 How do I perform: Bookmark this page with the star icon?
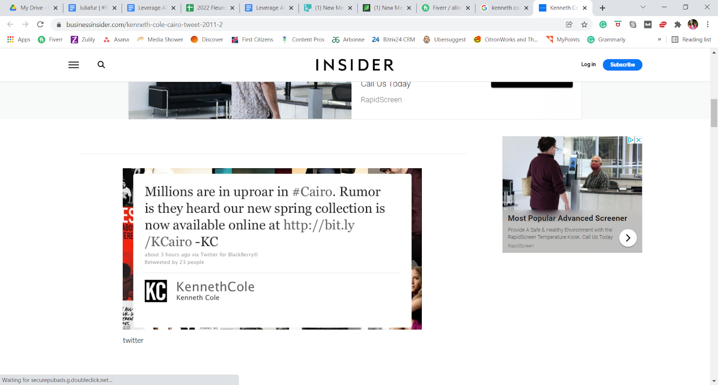coord(584,25)
